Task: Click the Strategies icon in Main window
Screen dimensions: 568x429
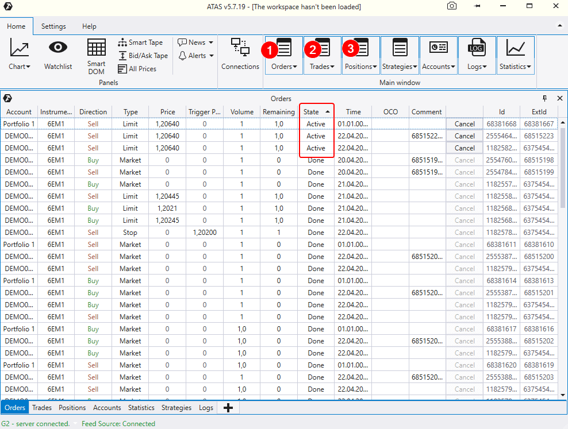Action: [x=400, y=48]
